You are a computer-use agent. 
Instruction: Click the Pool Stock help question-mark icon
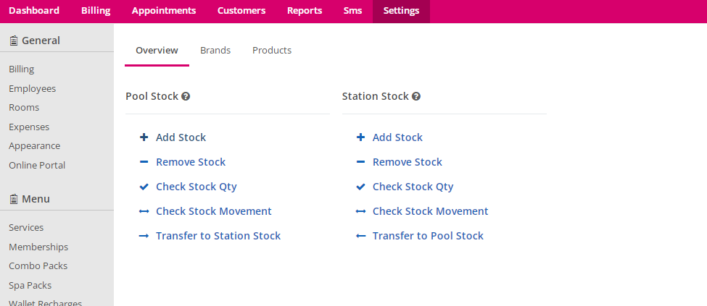pyautogui.click(x=186, y=96)
